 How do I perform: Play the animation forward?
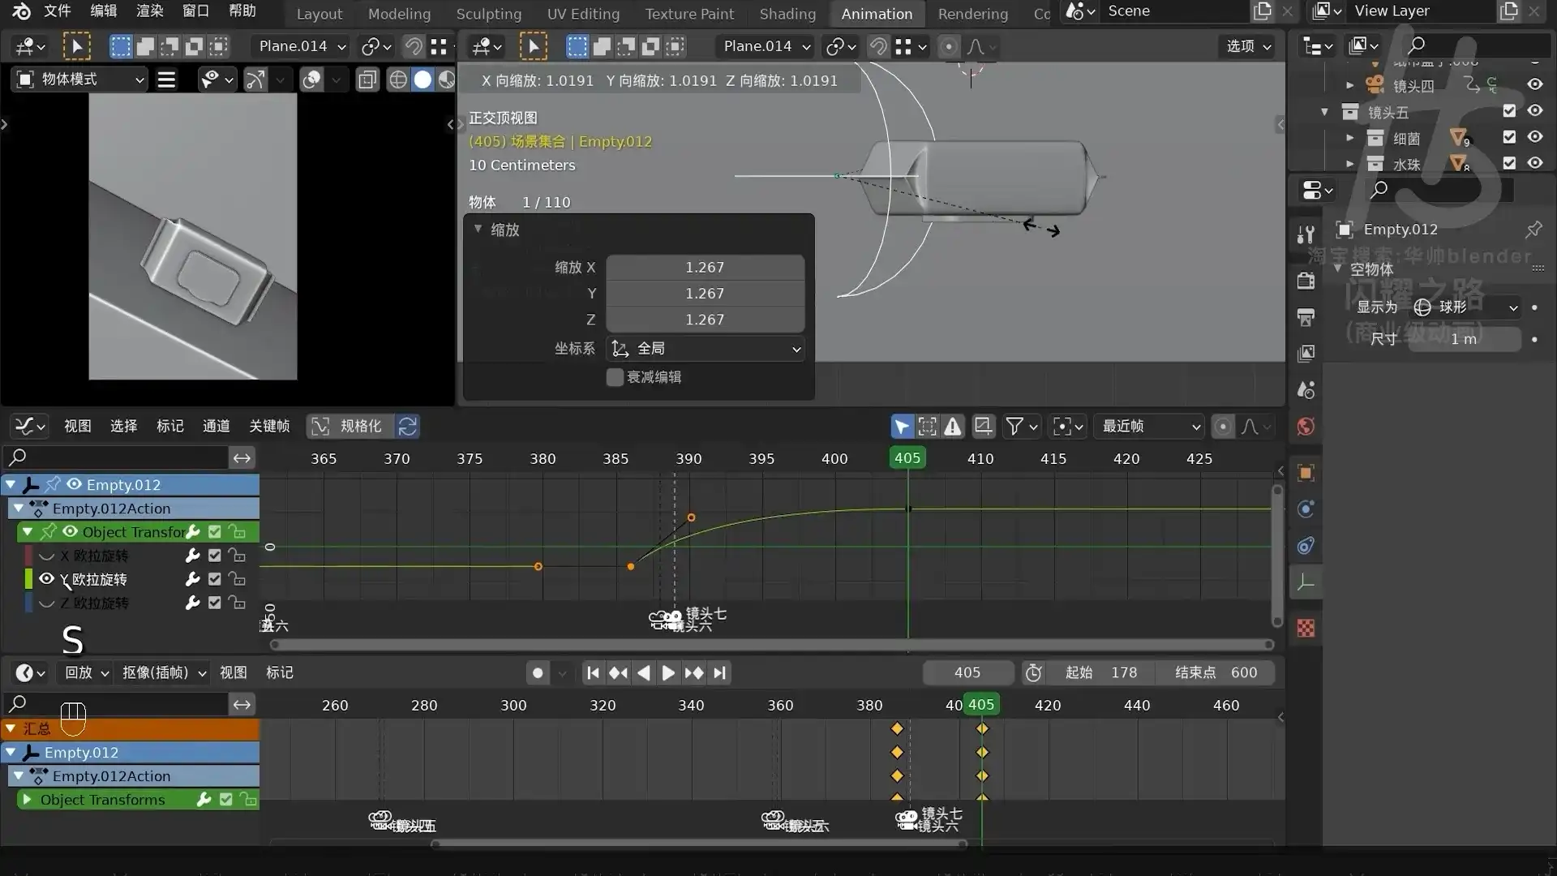[667, 673]
